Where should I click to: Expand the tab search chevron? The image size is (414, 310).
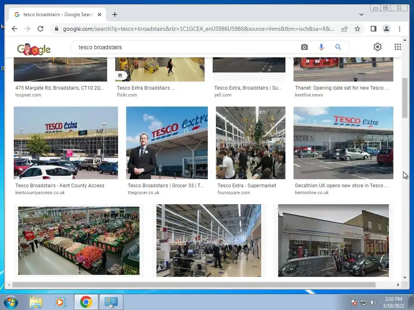(x=361, y=15)
